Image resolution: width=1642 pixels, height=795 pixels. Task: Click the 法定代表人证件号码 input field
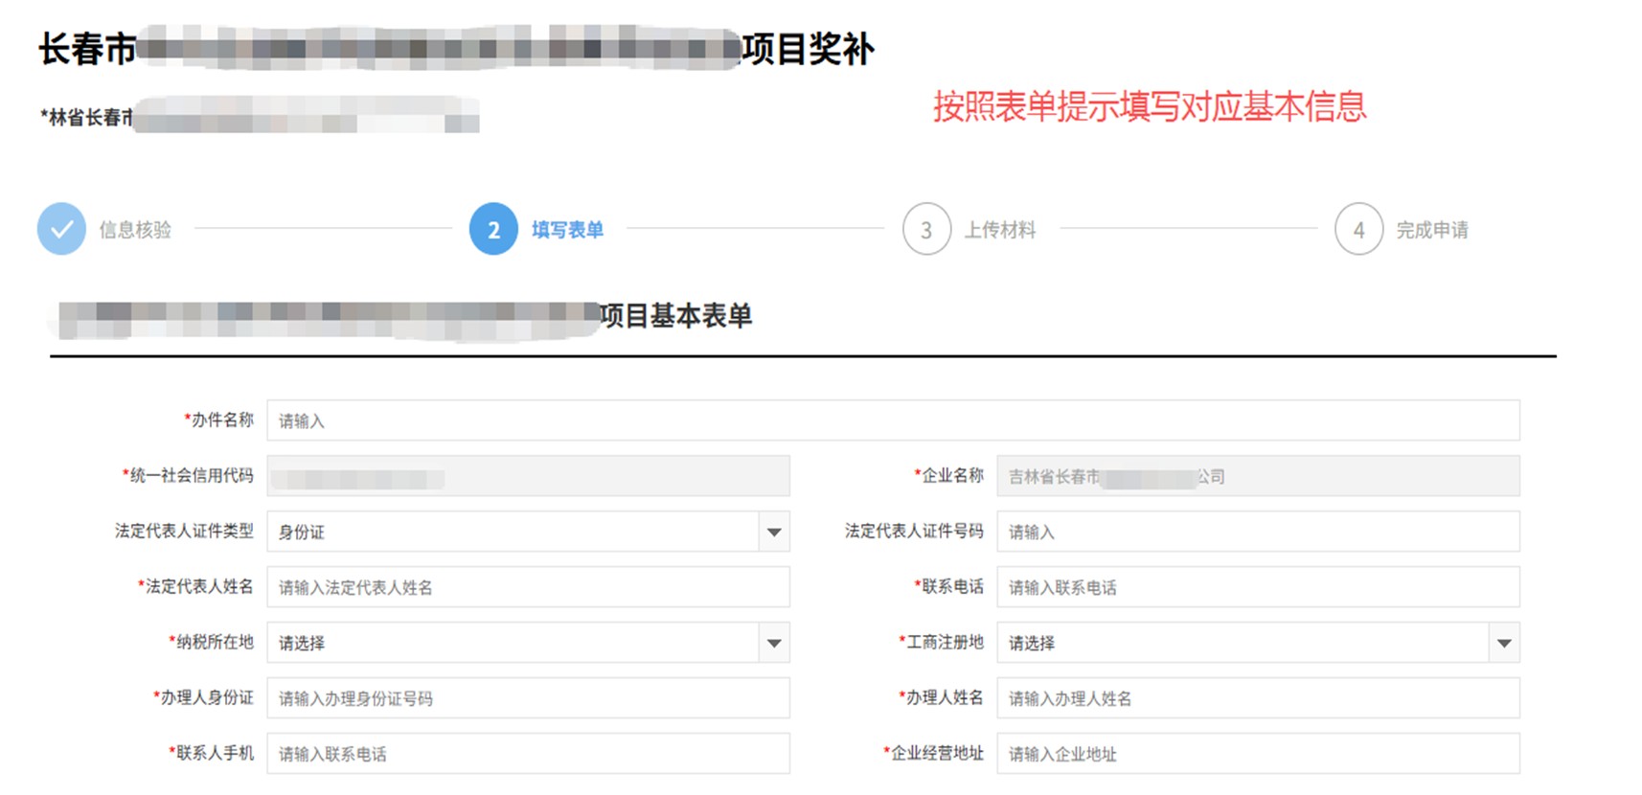tap(1257, 532)
